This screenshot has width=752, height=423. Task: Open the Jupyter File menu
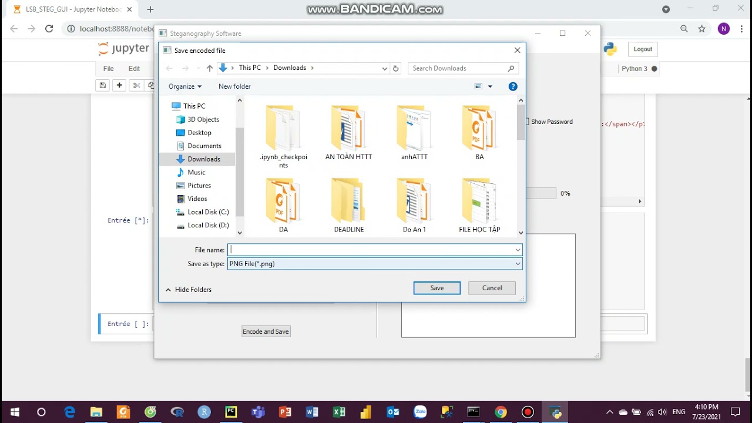[x=109, y=69]
